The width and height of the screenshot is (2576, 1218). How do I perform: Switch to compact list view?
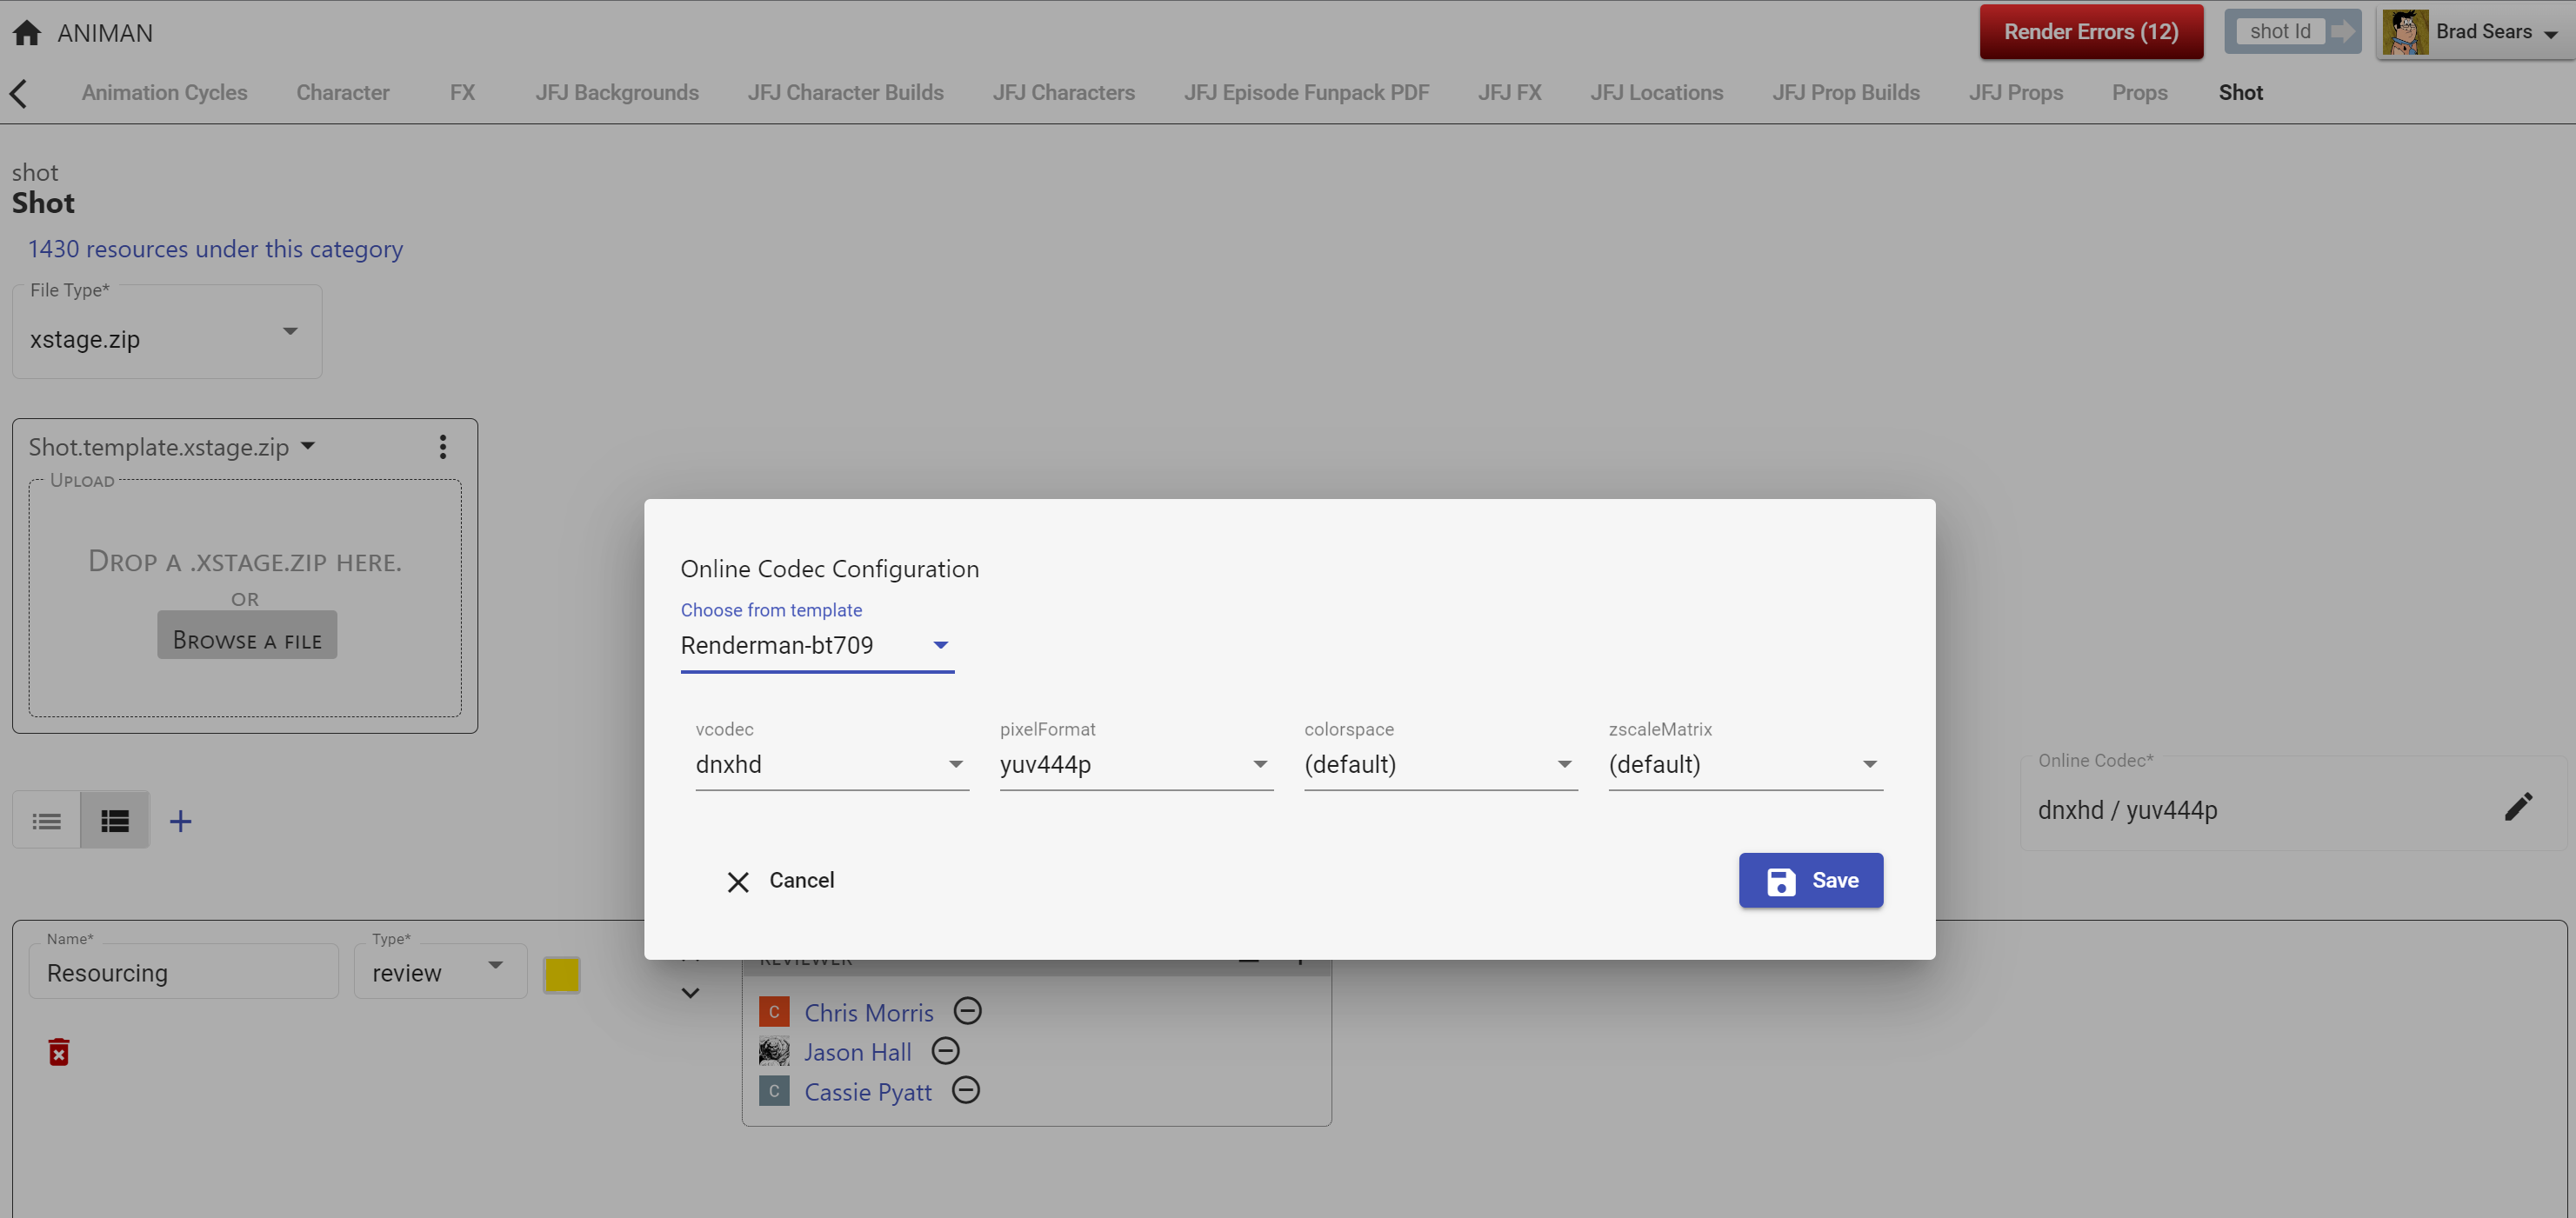(46, 821)
